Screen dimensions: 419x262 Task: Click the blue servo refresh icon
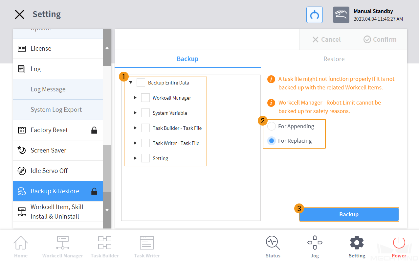click(315, 15)
